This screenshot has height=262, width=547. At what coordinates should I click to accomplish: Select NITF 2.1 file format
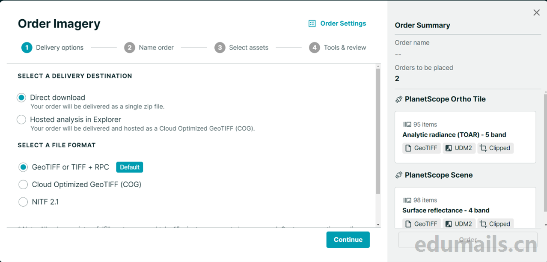(23, 202)
